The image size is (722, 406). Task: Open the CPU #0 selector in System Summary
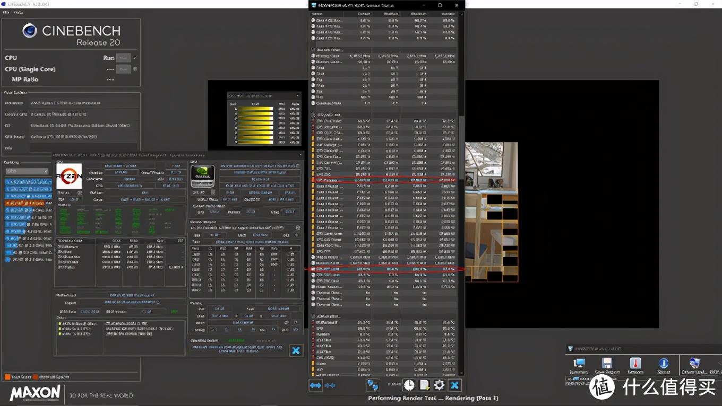(x=69, y=192)
